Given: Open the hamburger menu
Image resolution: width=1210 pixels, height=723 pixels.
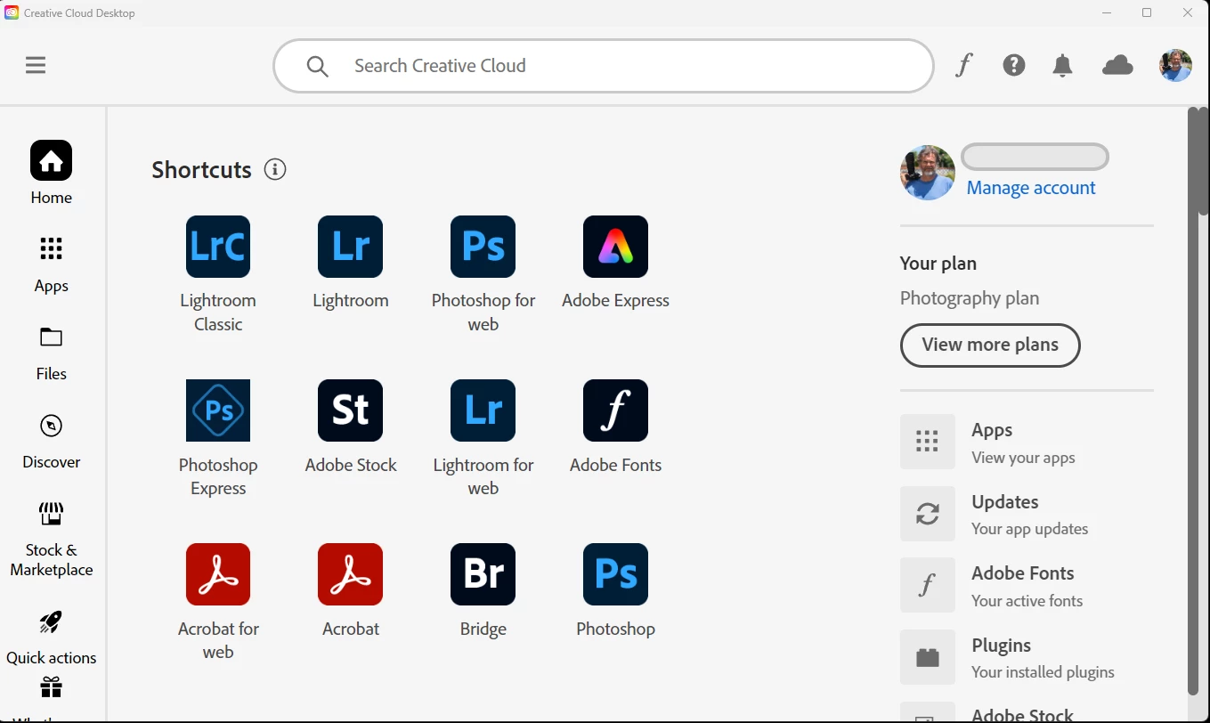Looking at the screenshot, I should [36, 65].
